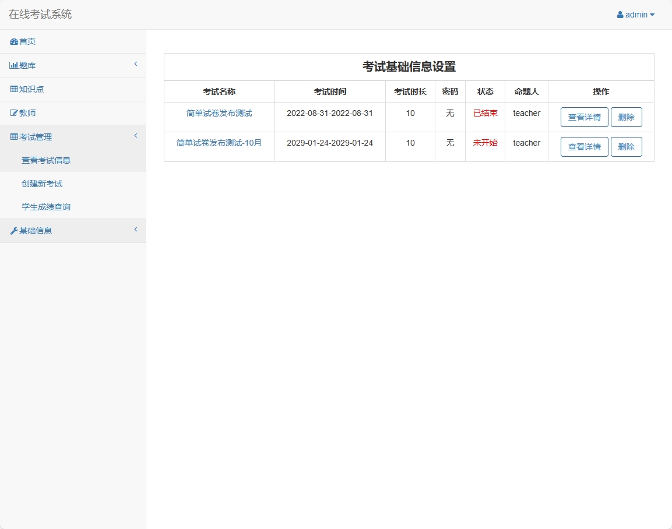
Task: Open the exam link 简单试卷发布测试-10月
Action: 219,143
